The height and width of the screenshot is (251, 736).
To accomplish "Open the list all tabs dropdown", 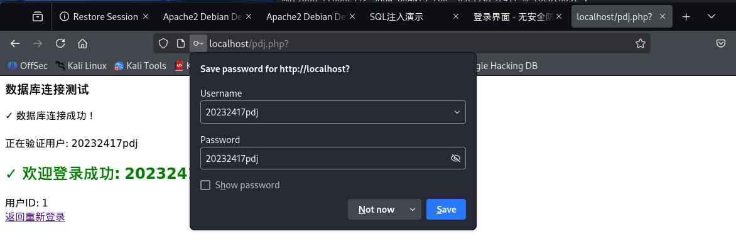I will point(712,17).
